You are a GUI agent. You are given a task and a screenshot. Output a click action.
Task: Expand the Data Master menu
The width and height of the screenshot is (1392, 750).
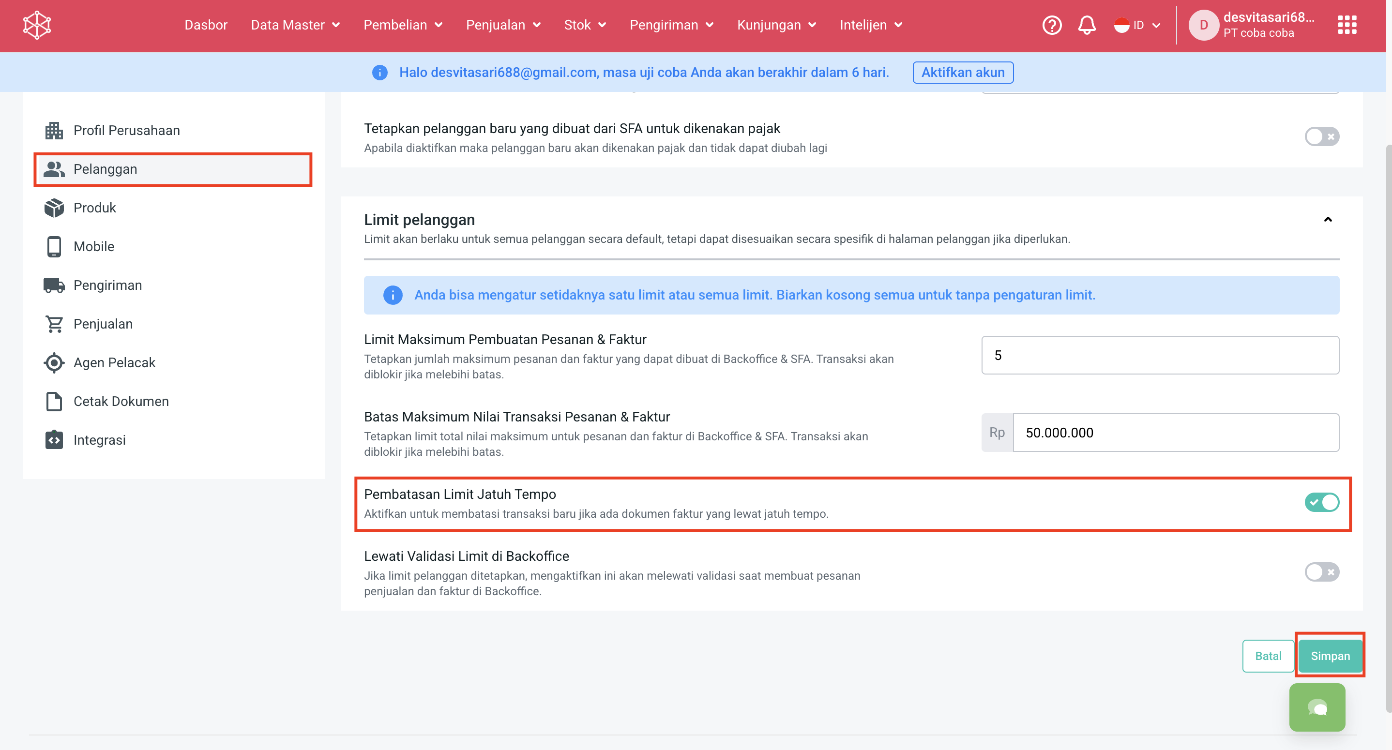(x=295, y=25)
